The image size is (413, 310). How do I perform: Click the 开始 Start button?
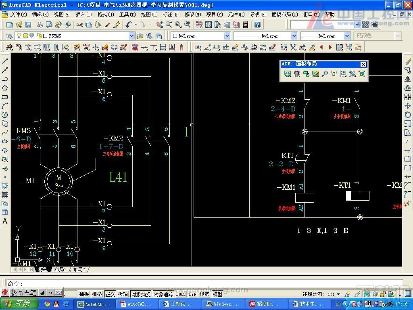coord(19,304)
